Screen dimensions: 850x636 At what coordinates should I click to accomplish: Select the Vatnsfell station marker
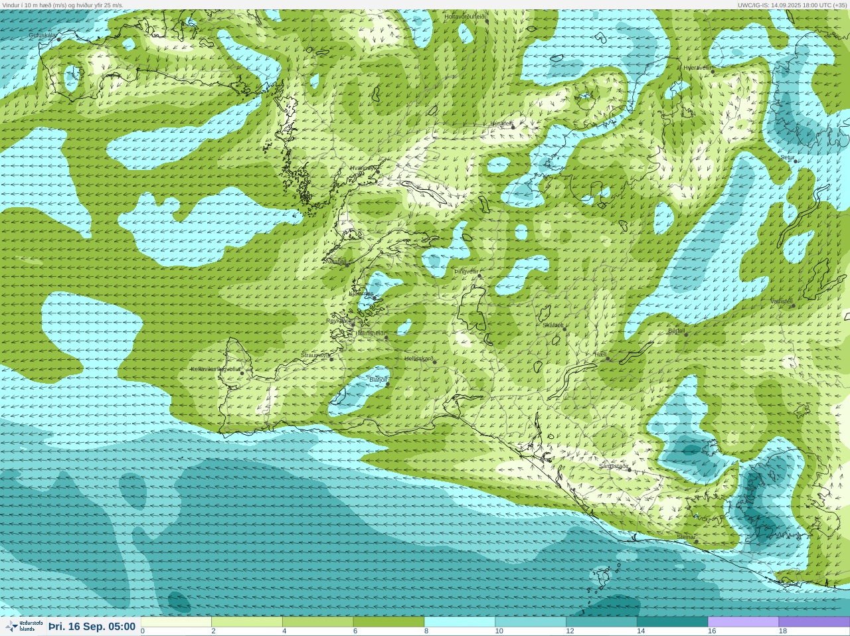tap(793, 305)
